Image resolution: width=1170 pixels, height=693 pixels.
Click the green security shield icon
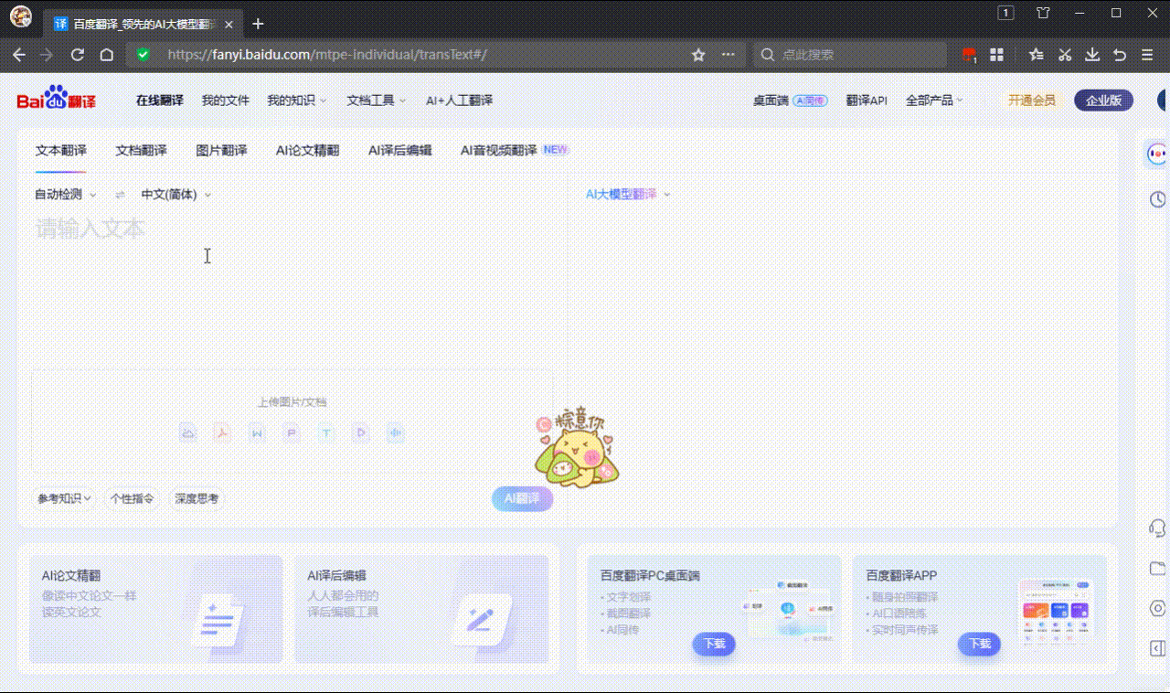(x=143, y=55)
